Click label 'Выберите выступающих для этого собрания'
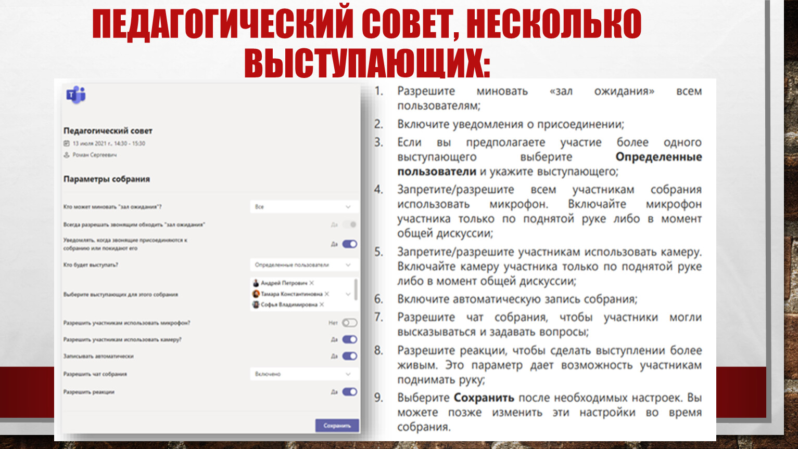Viewport: 798px width, 449px height. tap(121, 295)
